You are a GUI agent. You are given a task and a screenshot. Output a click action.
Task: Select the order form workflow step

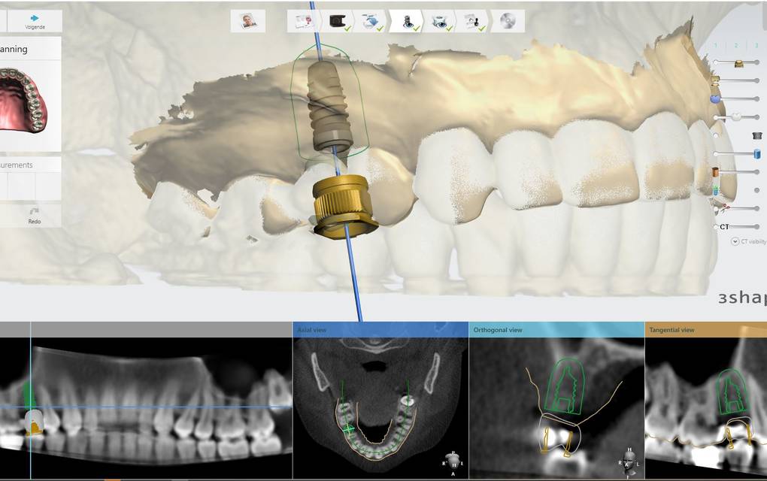click(304, 21)
